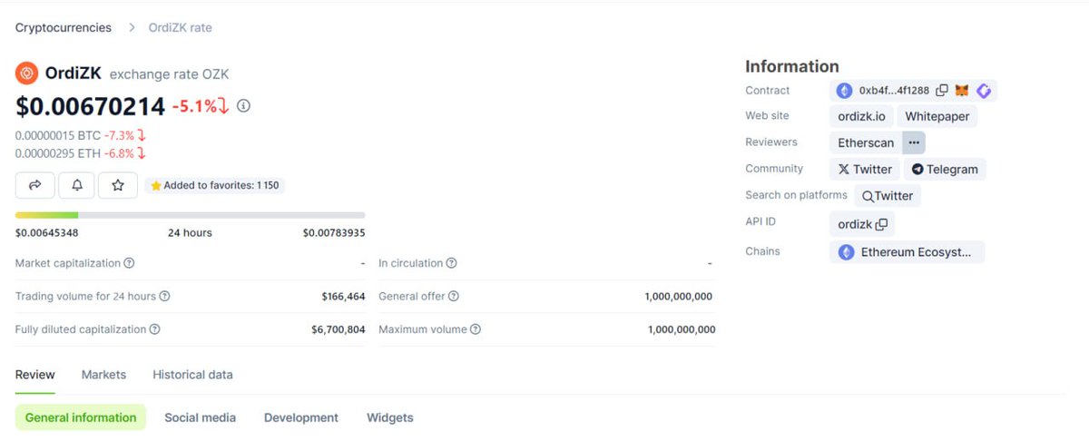
Task: Open Telegram community link
Action: pos(945,169)
